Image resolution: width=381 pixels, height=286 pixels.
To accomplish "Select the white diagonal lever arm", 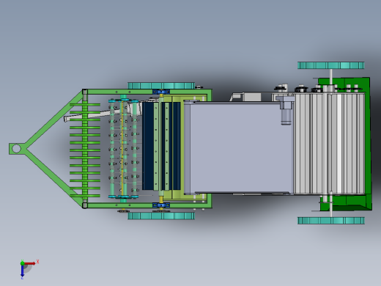I will (103, 114).
